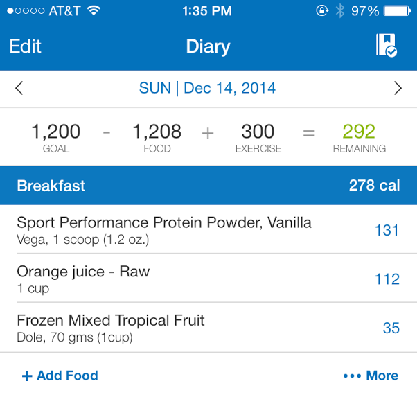This screenshot has height=397, width=417.
Task: Tap the plus icon beside Add Food
Action: click(x=27, y=376)
